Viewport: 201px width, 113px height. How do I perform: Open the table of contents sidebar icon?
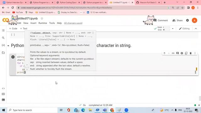(3, 30)
